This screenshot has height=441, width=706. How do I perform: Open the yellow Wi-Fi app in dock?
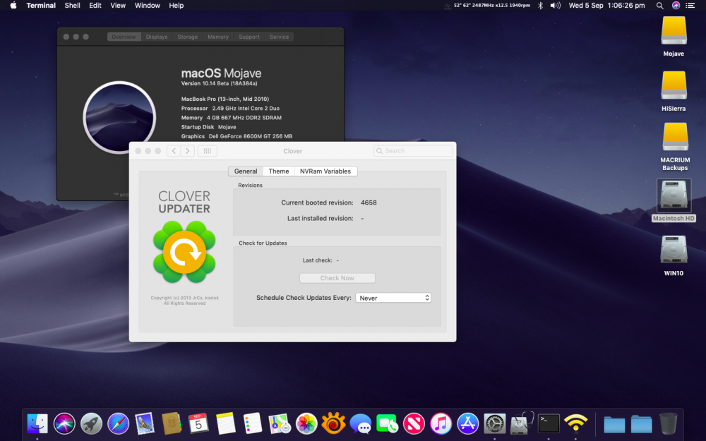pyautogui.click(x=575, y=423)
